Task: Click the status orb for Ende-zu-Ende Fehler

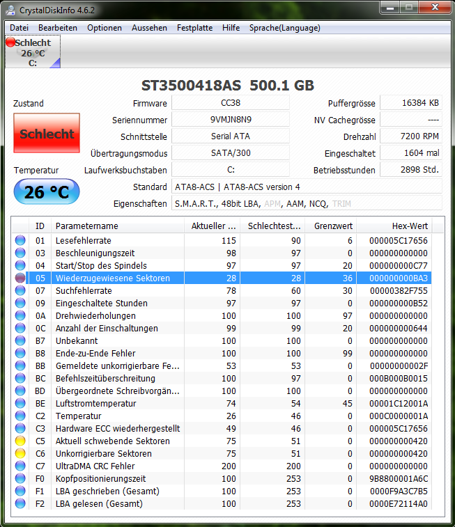Action: click(20, 353)
